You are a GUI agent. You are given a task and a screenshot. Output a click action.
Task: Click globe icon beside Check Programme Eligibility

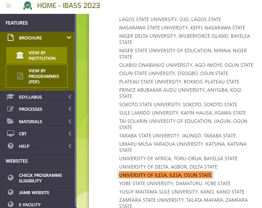pos(10,178)
